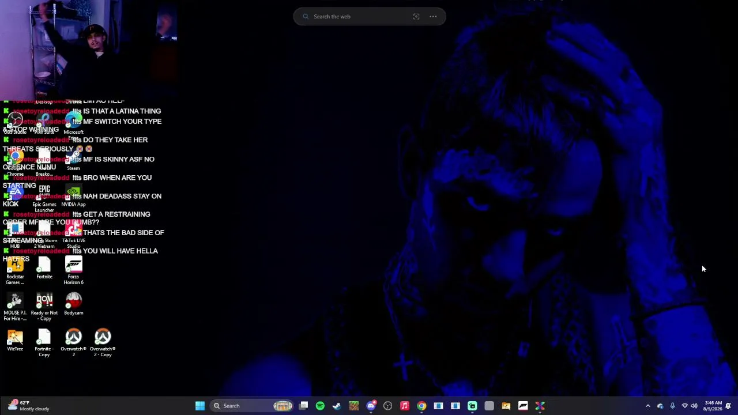The image size is (738, 415).
Task: Open NVIDIA App desktop icon
Action: 73,196
